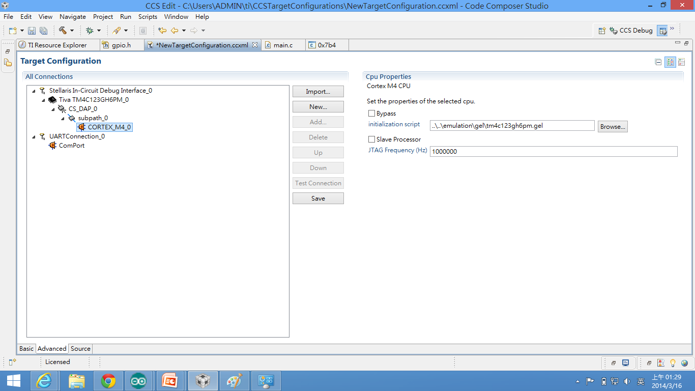Collapse the CS_DAP_0 tree node
The height and width of the screenshot is (391, 695).
[x=53, y=109]
